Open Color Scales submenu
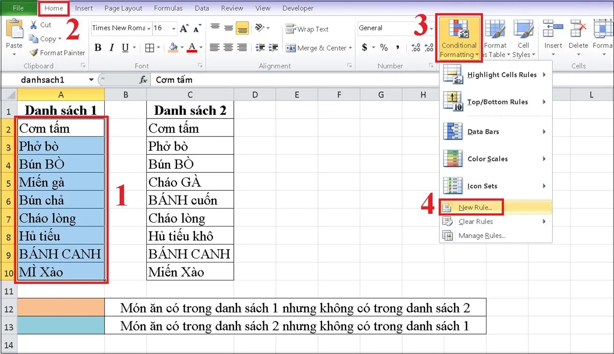 point(495,159)
